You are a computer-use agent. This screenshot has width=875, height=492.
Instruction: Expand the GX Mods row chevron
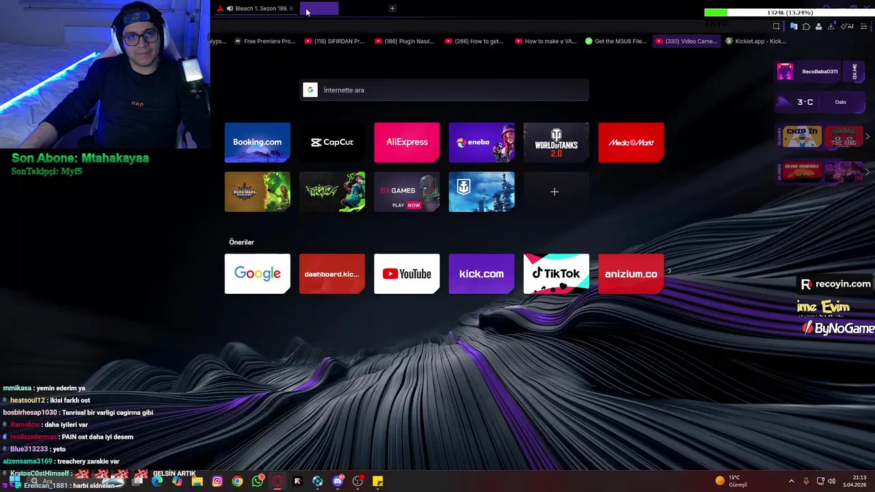(867, 172)
